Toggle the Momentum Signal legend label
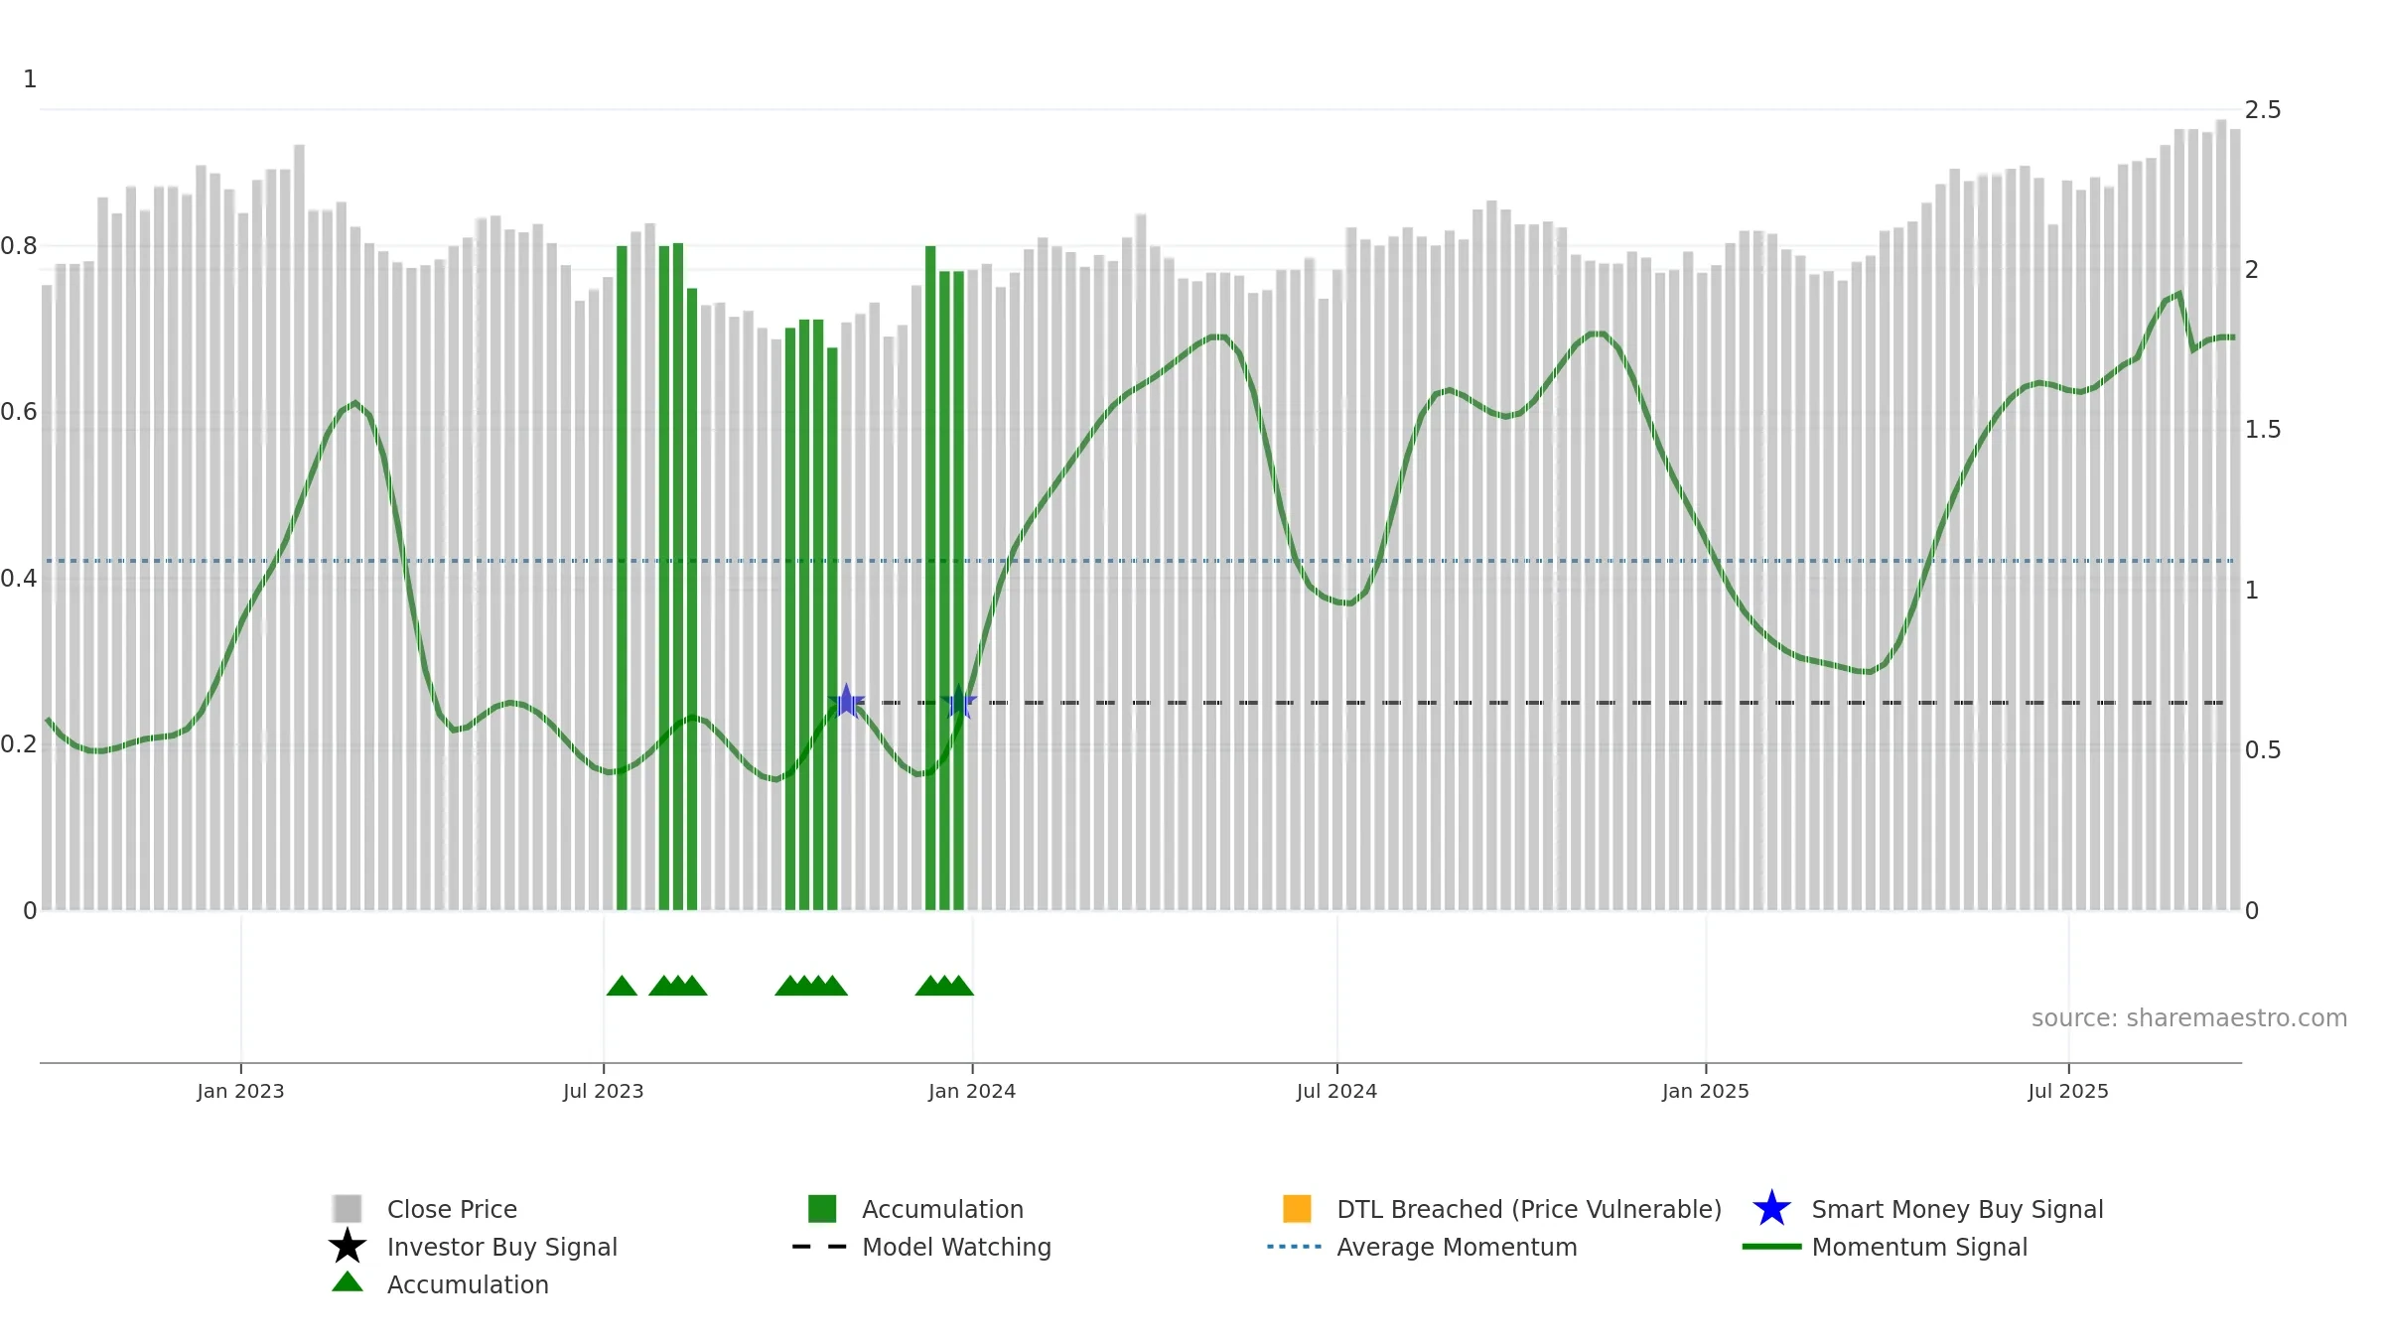Image resolution: width=2383 pixels, height=1340 pixels. click(x=1919, y=1247)
